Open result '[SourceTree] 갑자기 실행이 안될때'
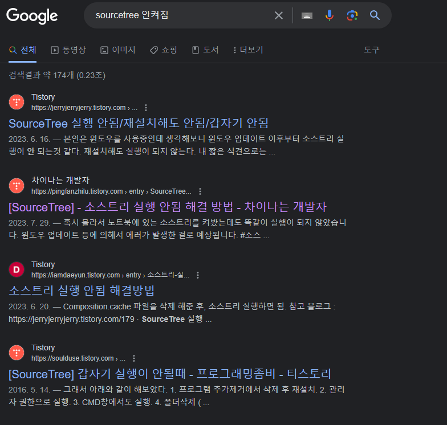This screenshot has height=425, width=447. click(170, 374)
